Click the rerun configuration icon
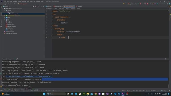This screenshot has width=171, height=96. 138,4
